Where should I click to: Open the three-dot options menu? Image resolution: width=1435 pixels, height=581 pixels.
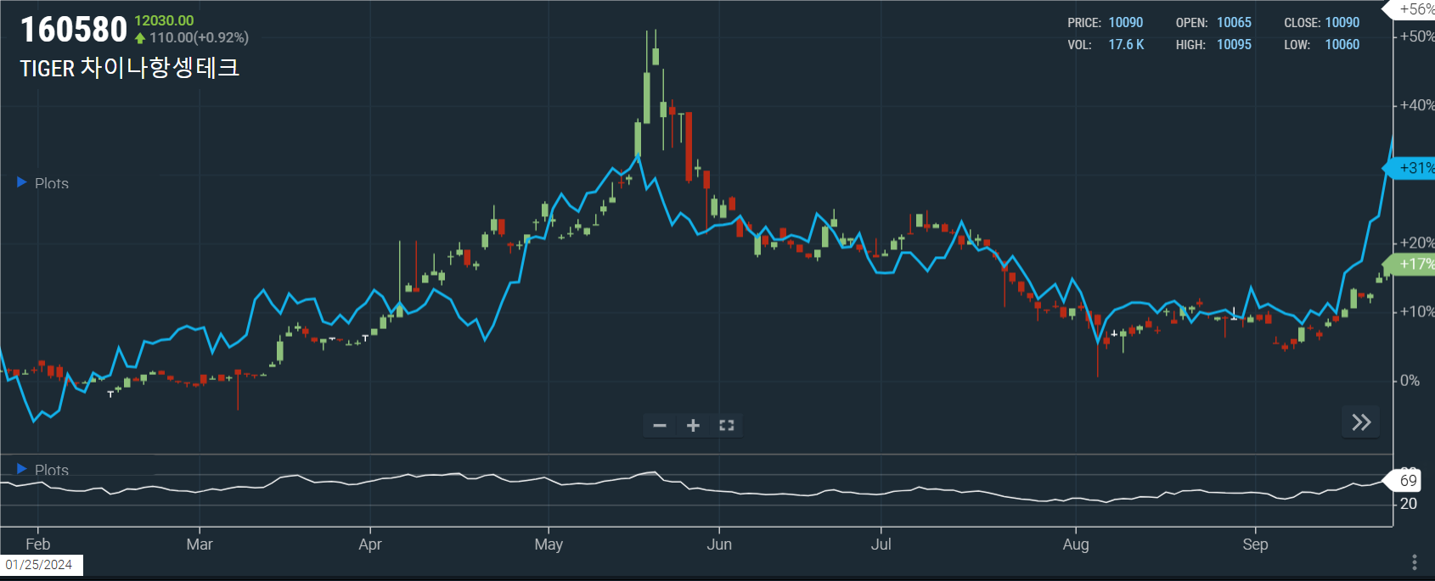point(1414,562)
